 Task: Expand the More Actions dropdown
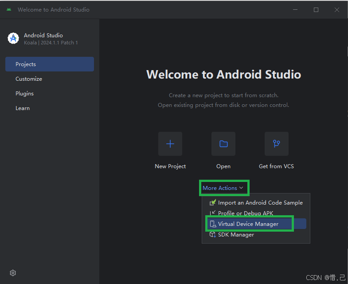[223, 188]
